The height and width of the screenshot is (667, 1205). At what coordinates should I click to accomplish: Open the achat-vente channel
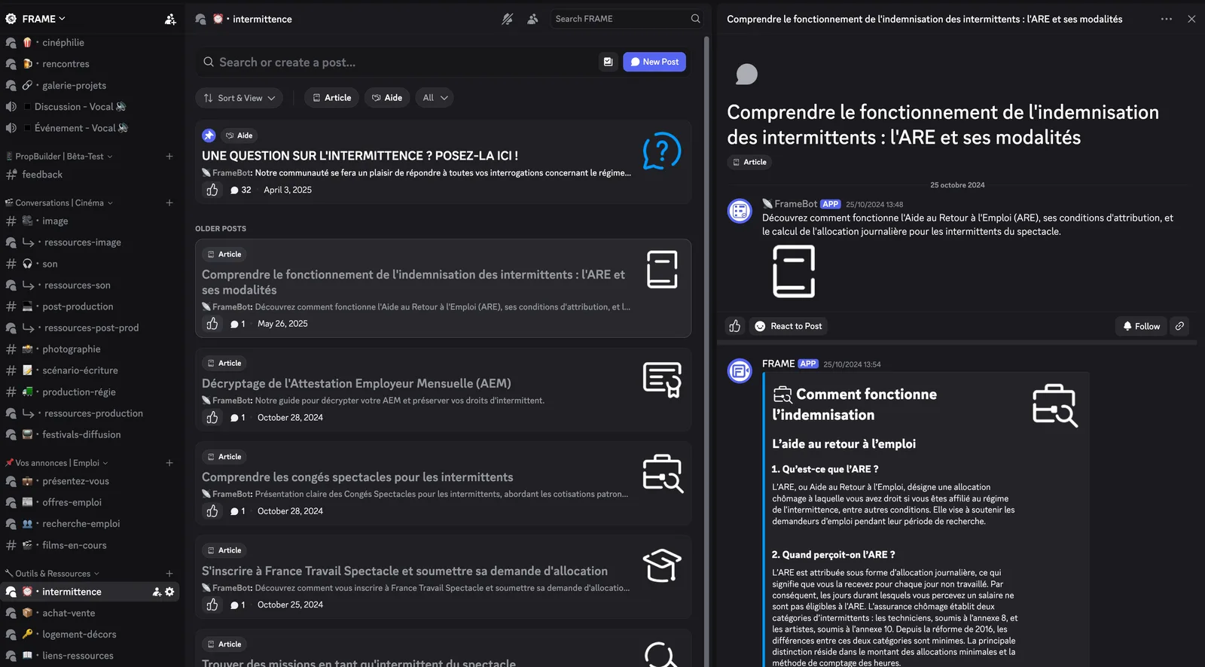coord(90,613)
